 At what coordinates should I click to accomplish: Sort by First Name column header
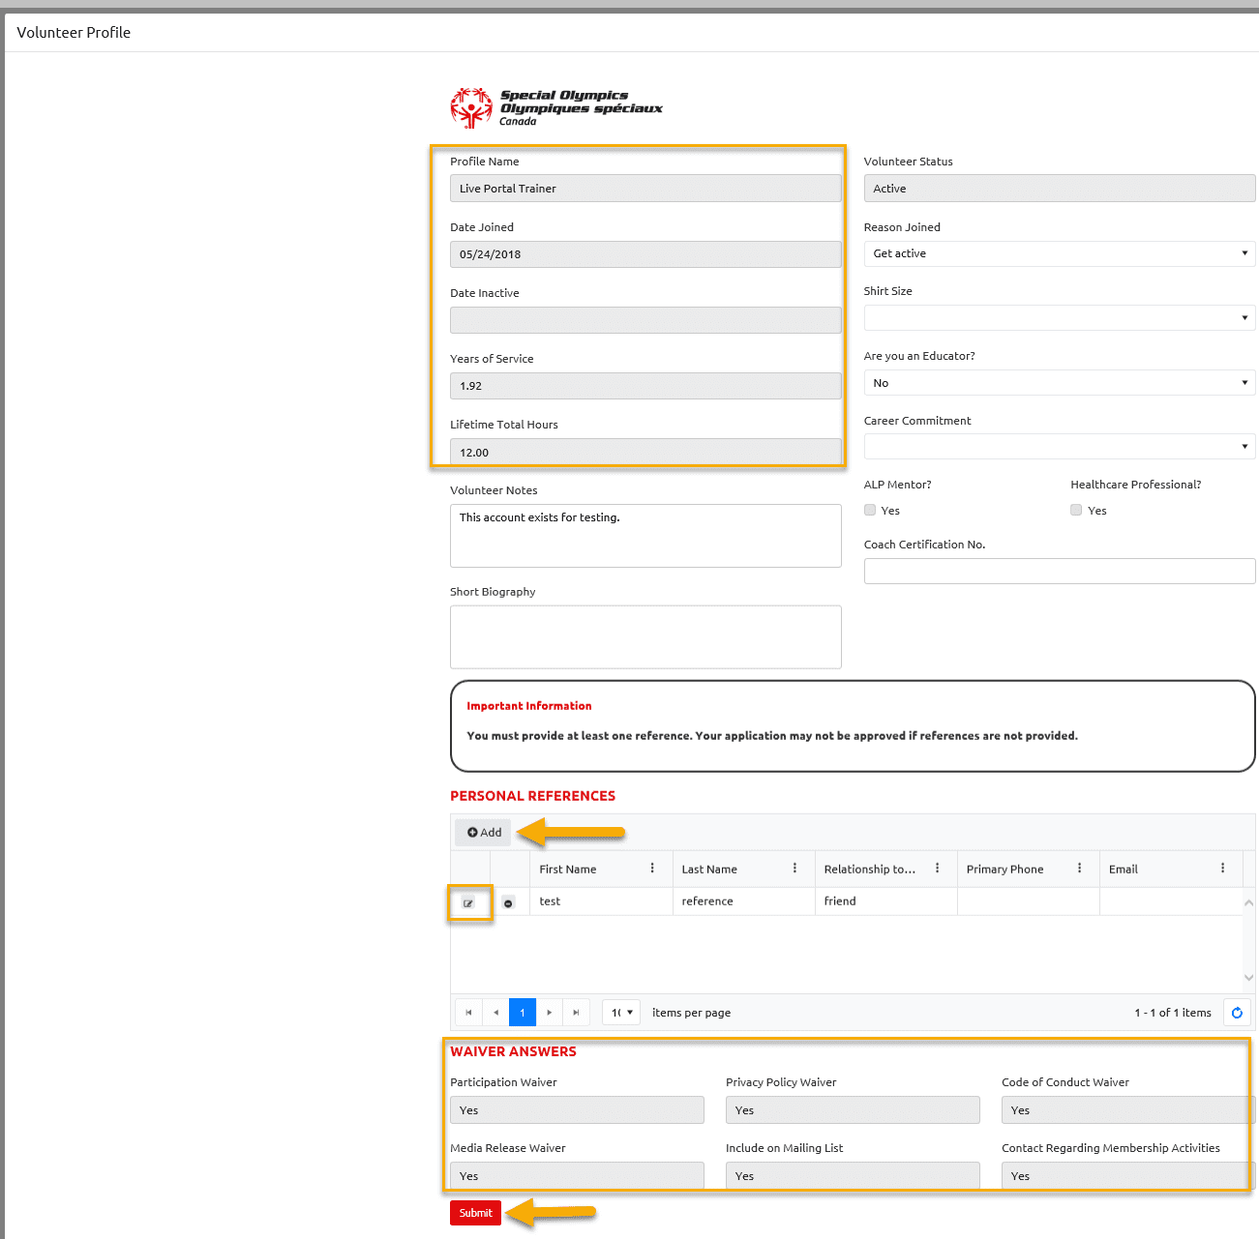[x=567, y=870]
